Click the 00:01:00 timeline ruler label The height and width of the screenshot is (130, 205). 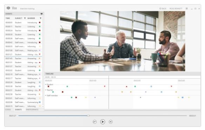pos(93,81)
